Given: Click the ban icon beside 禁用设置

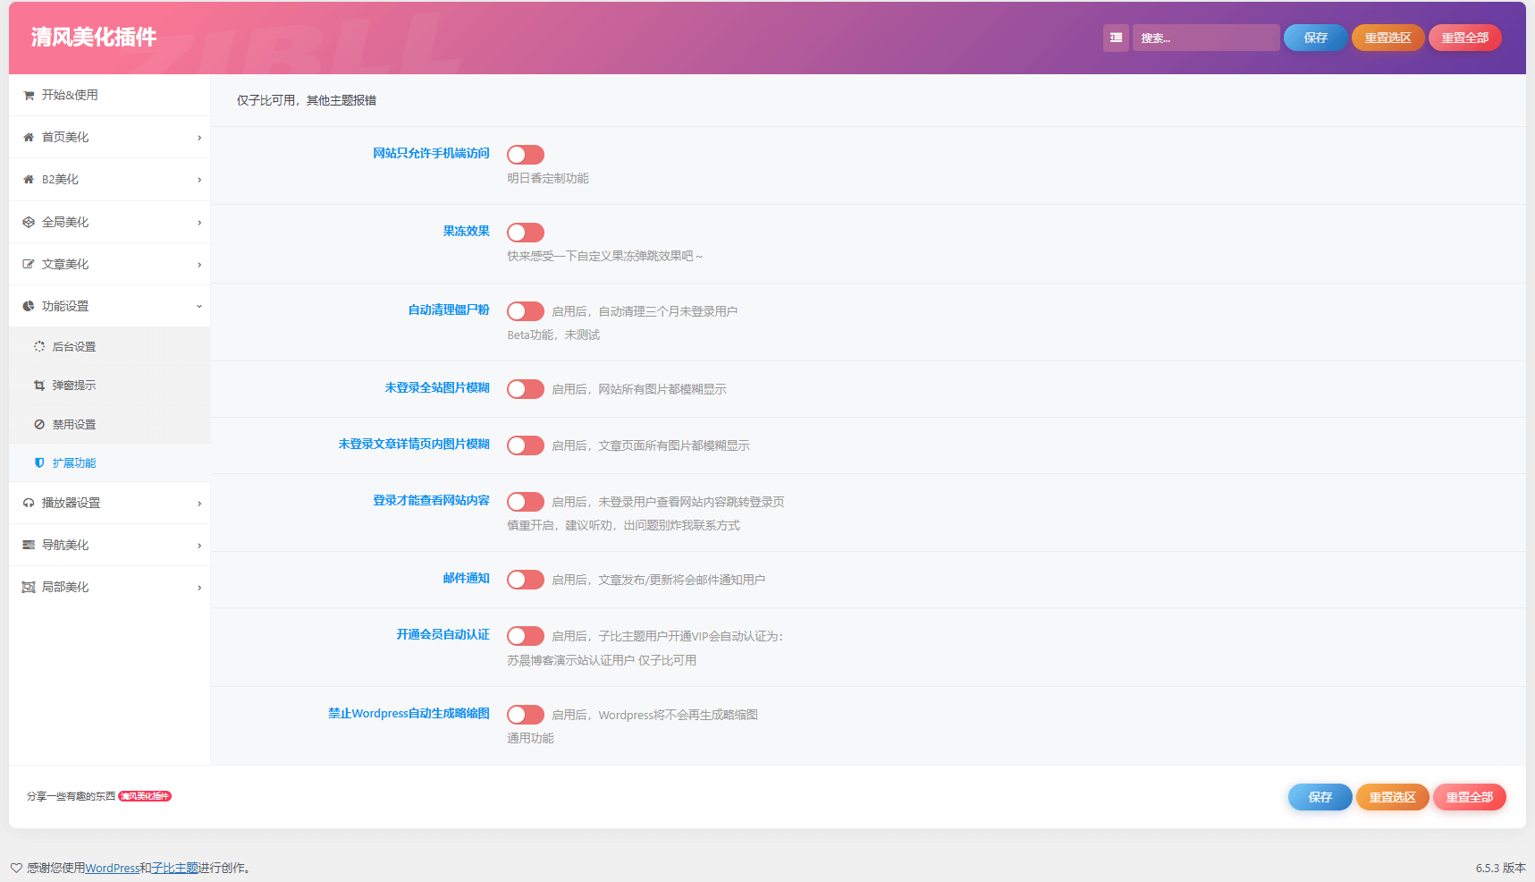Looking at the screenshot, I should pyautogui.click(x=39, y=425).
